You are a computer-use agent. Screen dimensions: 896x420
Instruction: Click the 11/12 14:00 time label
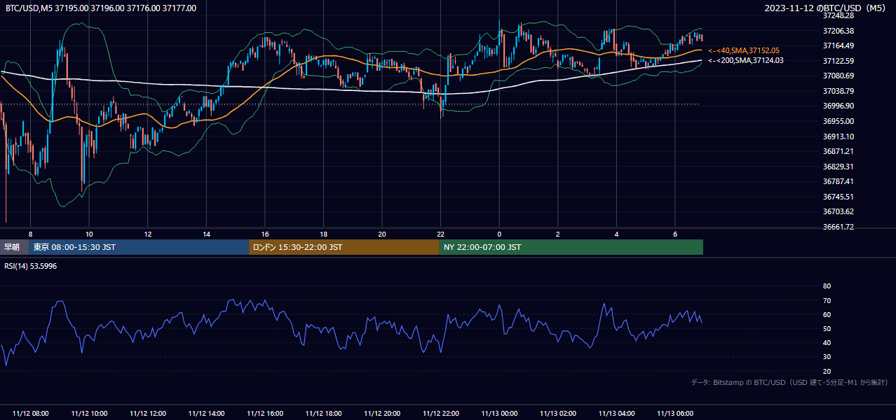[x=206, y=414]
